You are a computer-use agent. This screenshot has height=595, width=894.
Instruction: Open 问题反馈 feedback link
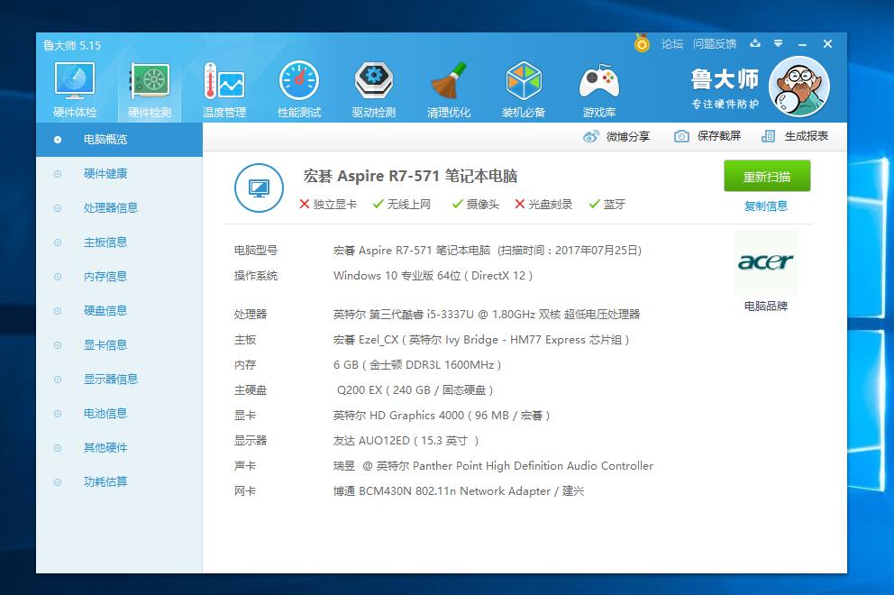715,44
